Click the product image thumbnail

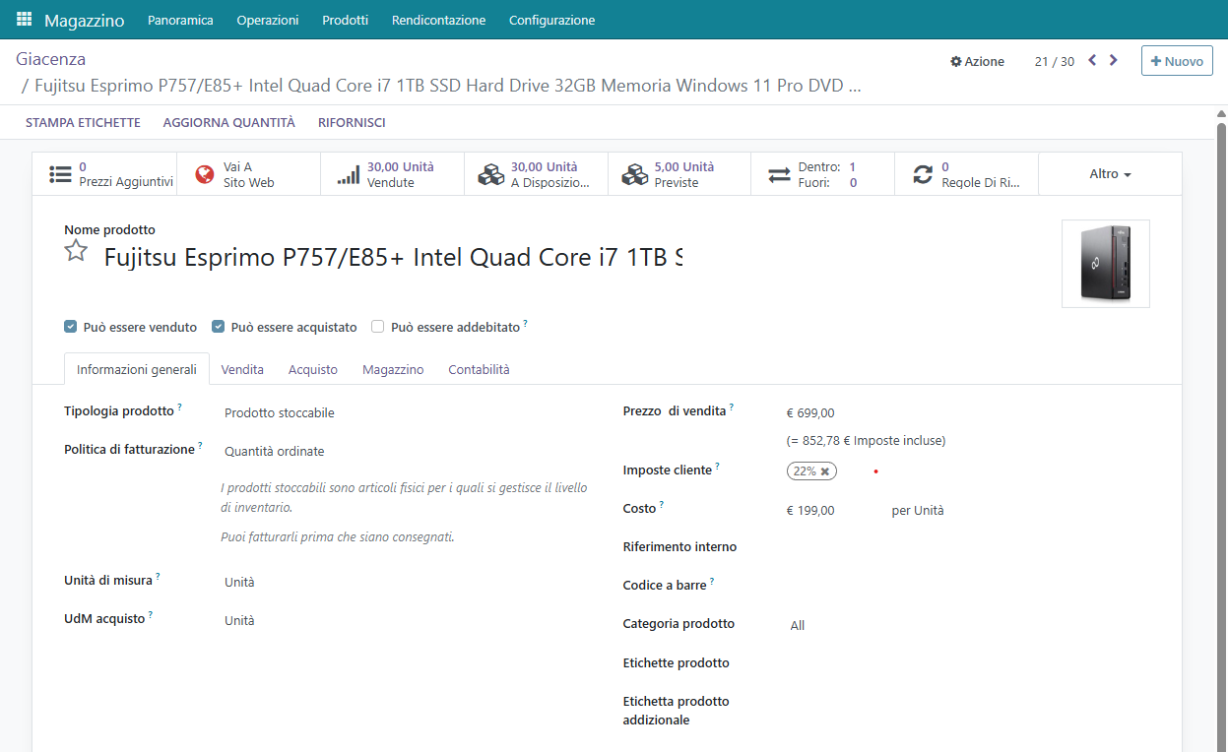[x=1105, y=264]
